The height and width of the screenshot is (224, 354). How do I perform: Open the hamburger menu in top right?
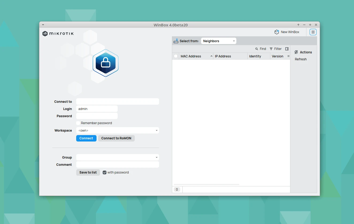(x=313, y=32)
